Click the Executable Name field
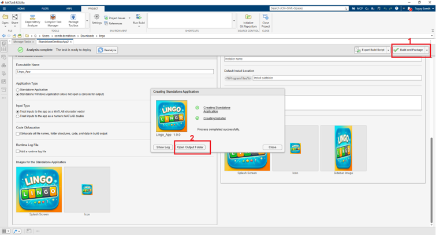The height and width of the screenshot is (235, 436). coord(114,71)
